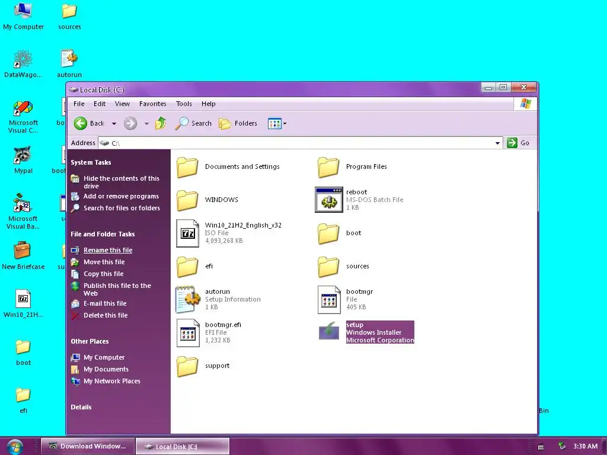The height and width of the screenshot is (455, 607).
Task: Click the green Back arrow icon
Action: point(81,123)
